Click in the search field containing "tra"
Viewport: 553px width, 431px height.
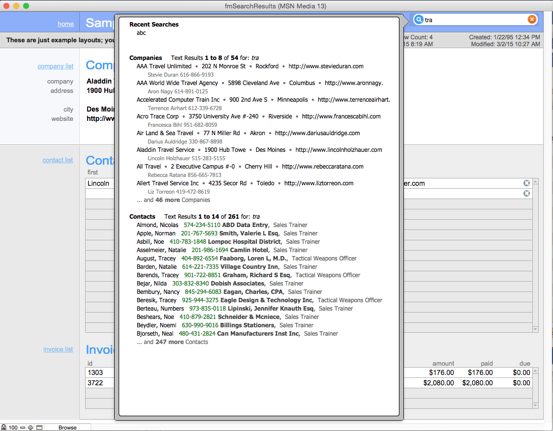(472, 20)
